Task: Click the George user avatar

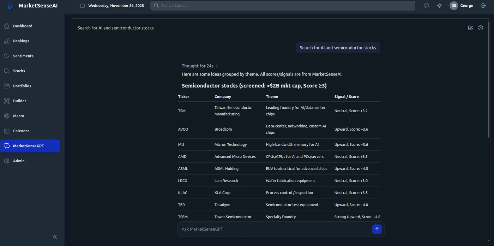Action: [x=454, y=6]
